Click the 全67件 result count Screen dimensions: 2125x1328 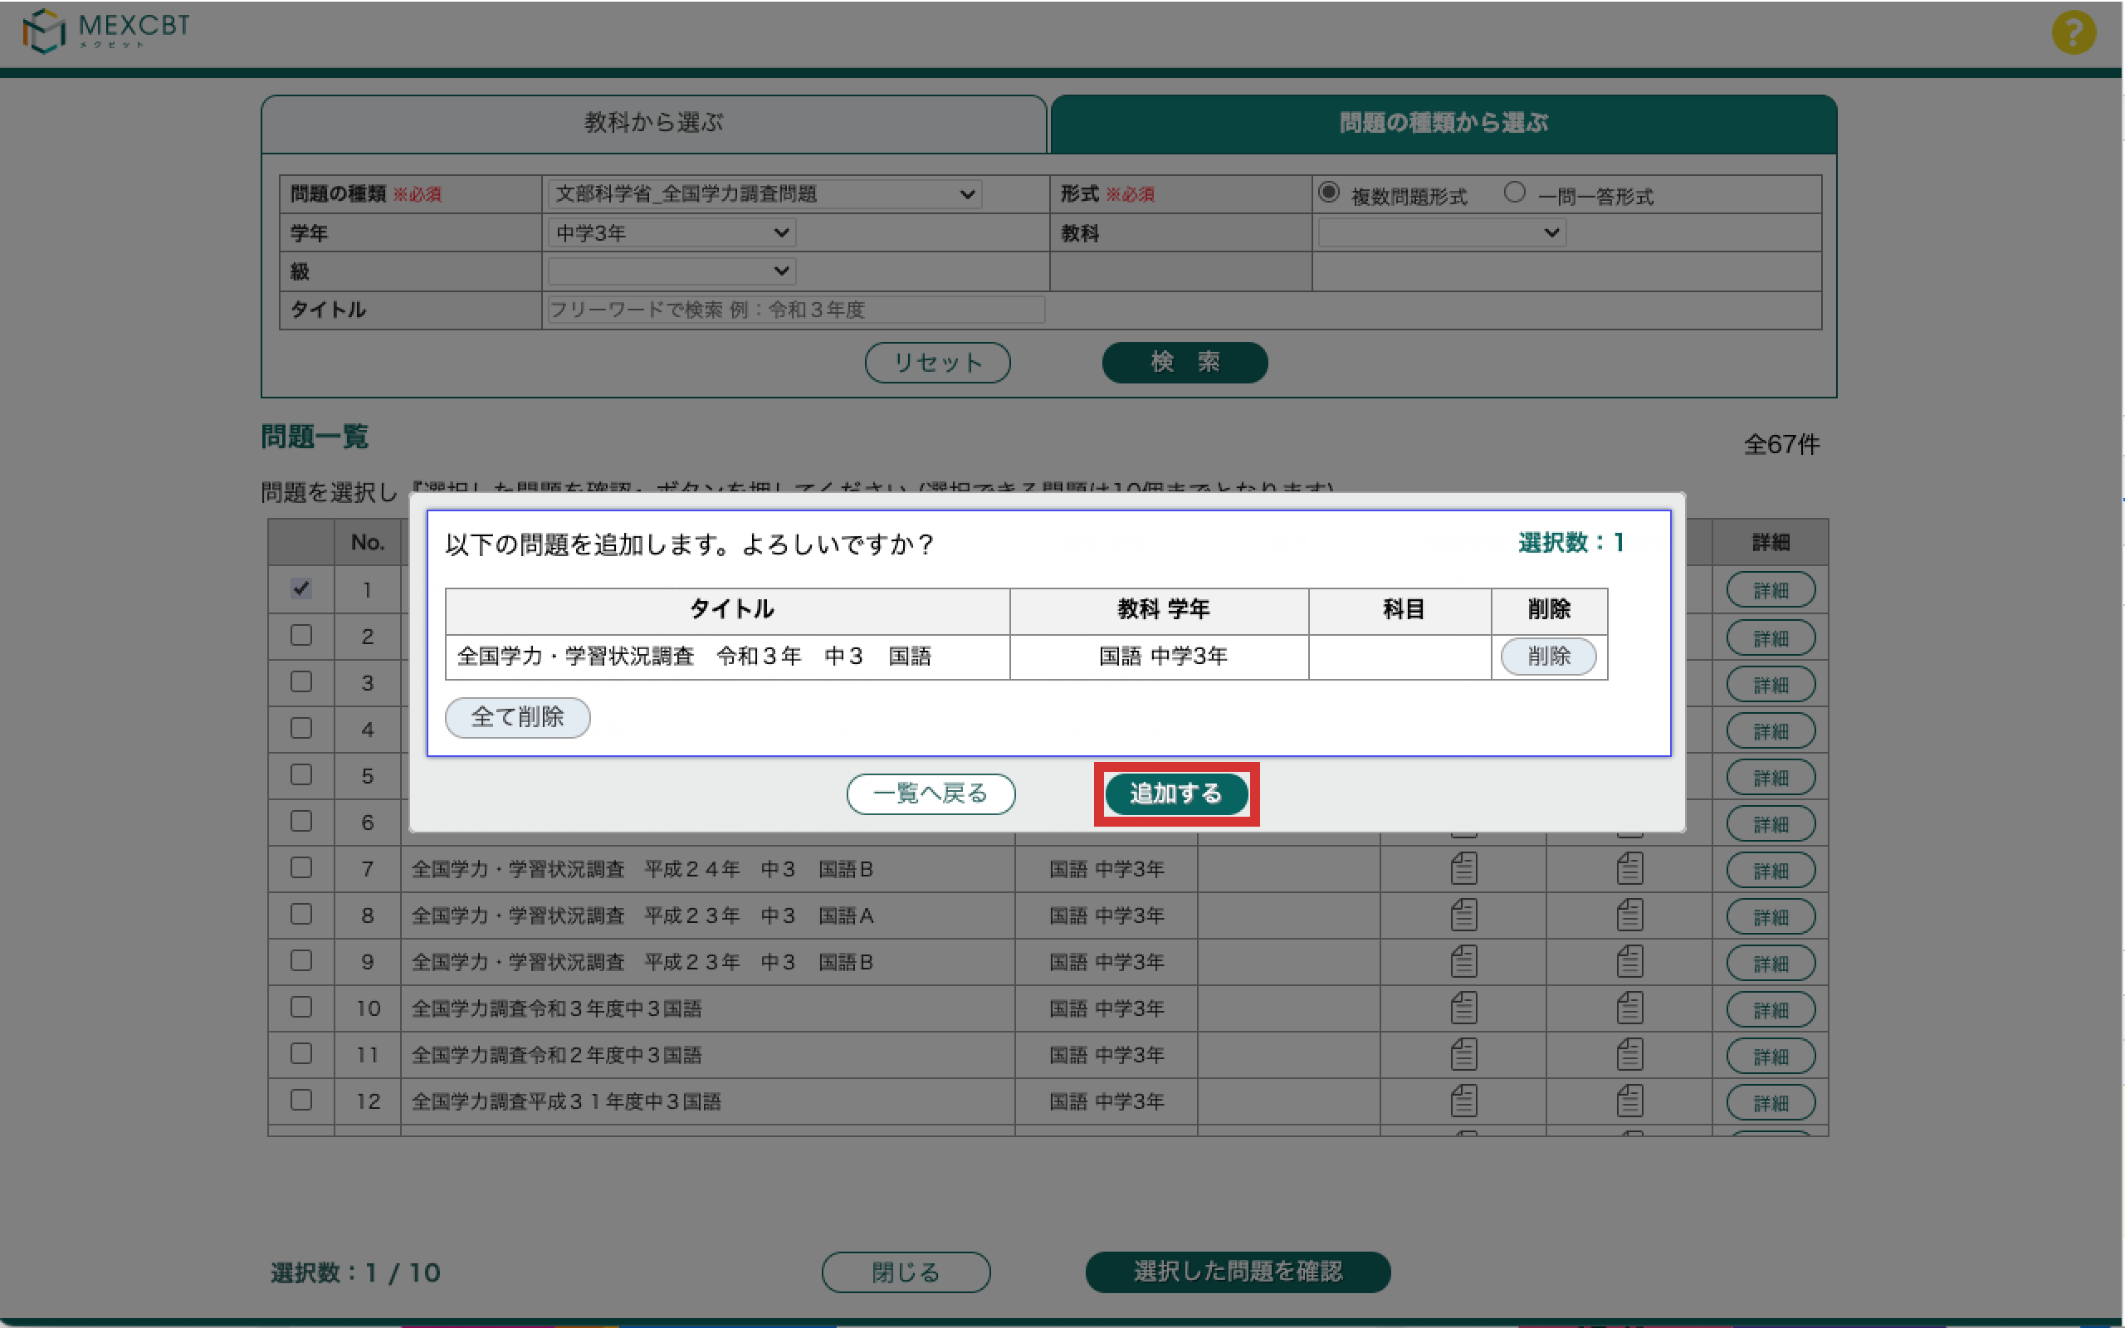click(1781, 444)
